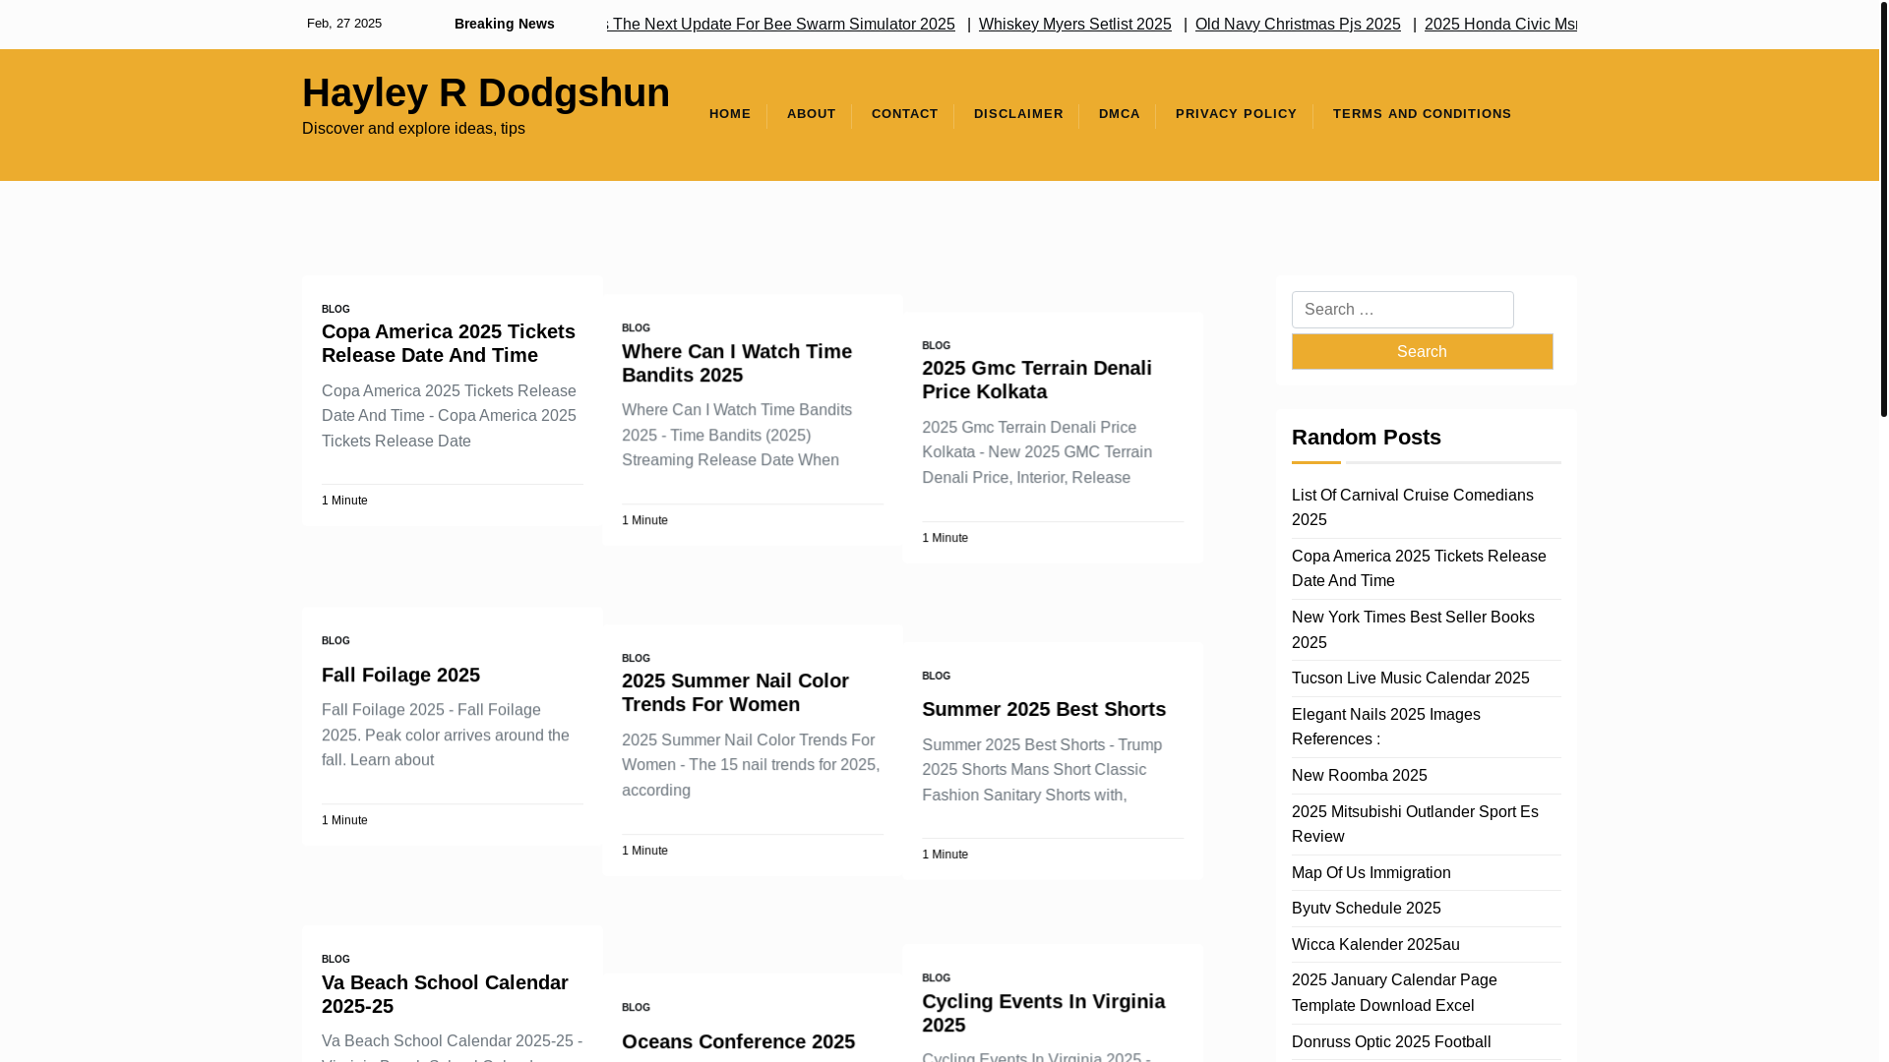Go to the Contact page
The image size is (1889, 1062).
pyautogui.click(x=904, y=114)
